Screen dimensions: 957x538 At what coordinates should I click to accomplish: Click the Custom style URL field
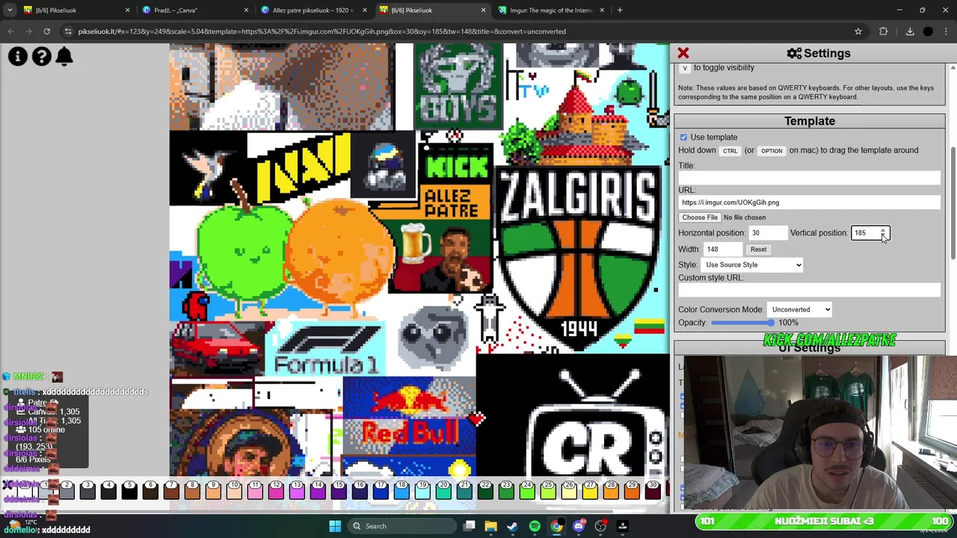click(809, 290)
